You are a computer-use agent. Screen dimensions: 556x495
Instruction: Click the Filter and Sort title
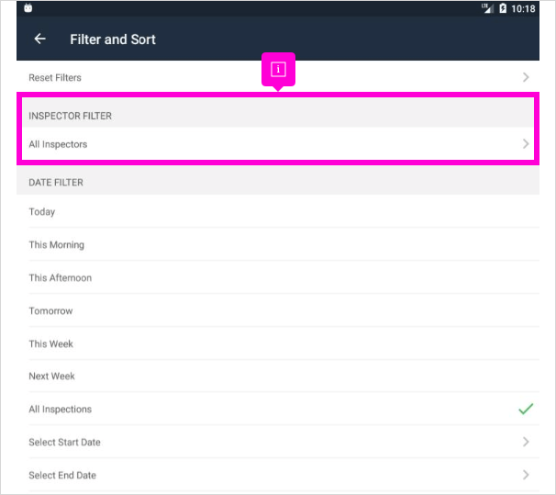point(113,39)
